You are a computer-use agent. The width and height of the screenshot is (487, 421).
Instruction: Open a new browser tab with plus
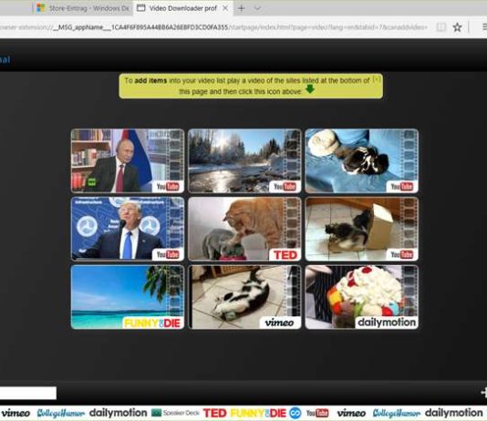pyautogui.click(x=242, y=8)
